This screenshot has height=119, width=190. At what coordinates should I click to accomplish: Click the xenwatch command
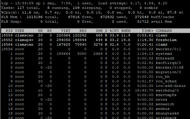[x=165, y=104]
